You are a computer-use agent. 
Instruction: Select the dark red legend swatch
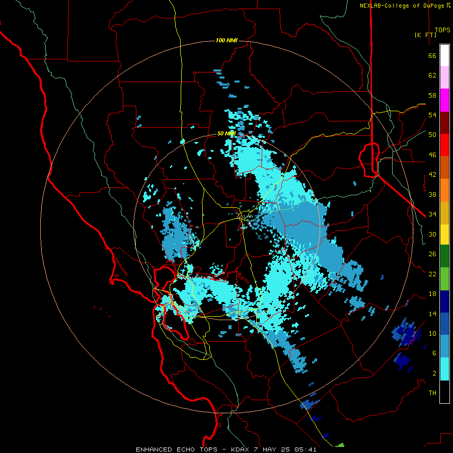444,122
